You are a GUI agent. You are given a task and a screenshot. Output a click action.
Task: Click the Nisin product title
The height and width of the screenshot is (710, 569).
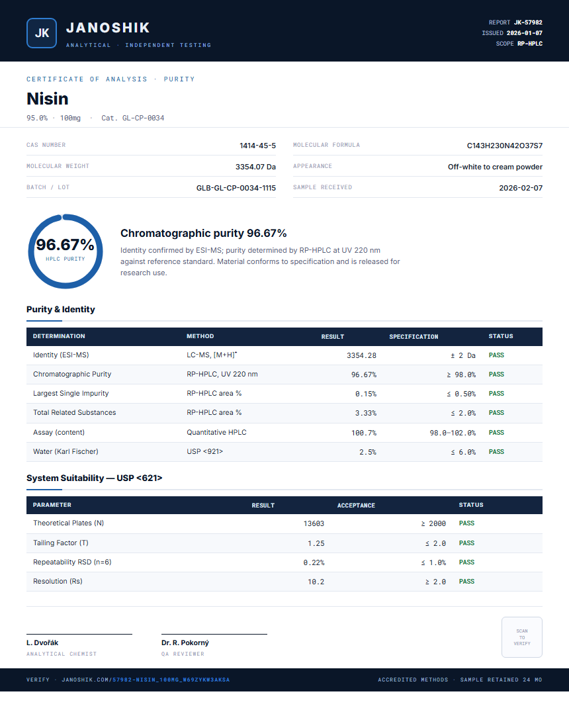pyautogui.click(x=48, y=99)
